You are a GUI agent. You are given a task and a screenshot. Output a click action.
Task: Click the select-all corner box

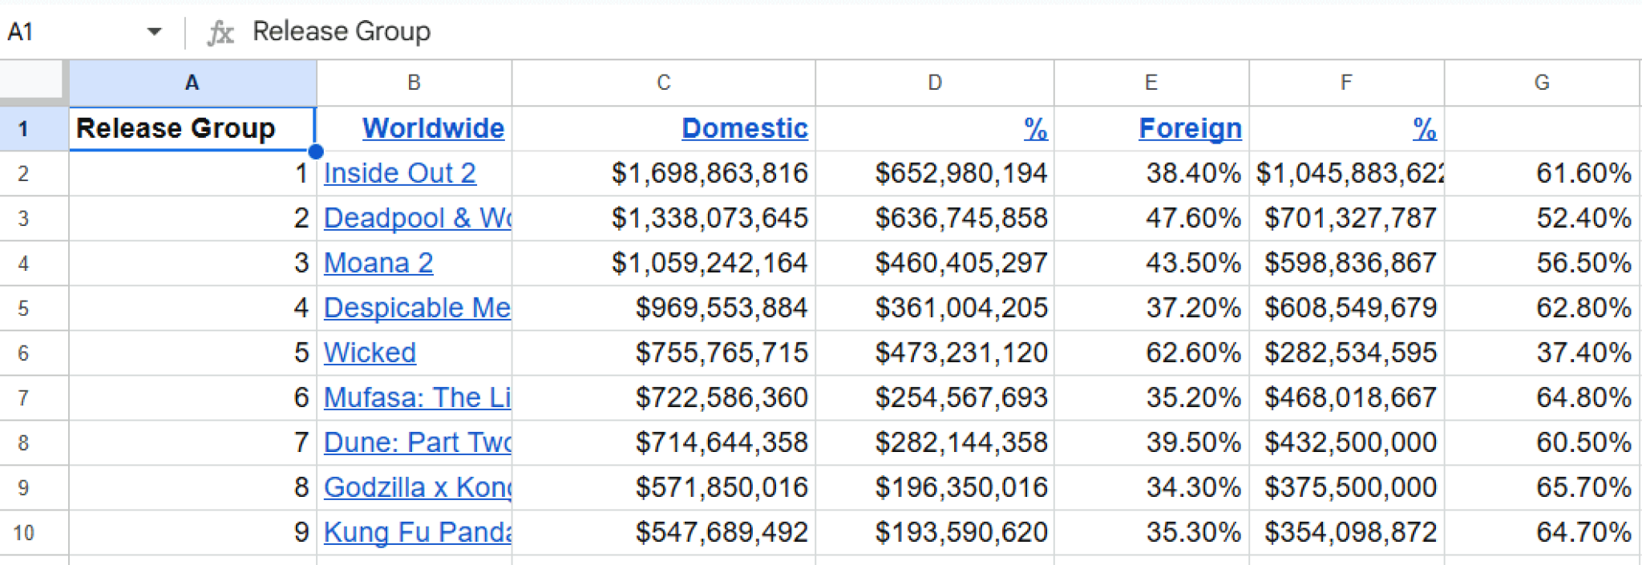tap(32, 82)
